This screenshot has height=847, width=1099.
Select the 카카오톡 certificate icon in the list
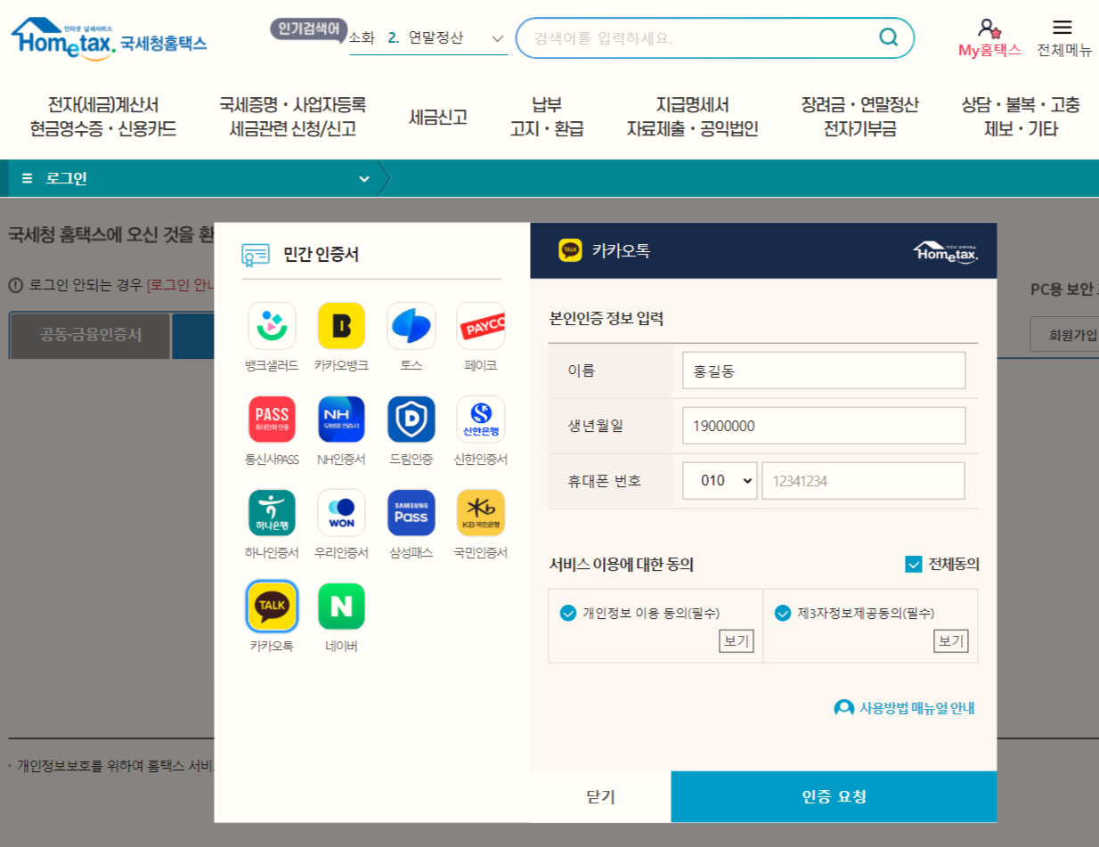[x=272, y=606]
